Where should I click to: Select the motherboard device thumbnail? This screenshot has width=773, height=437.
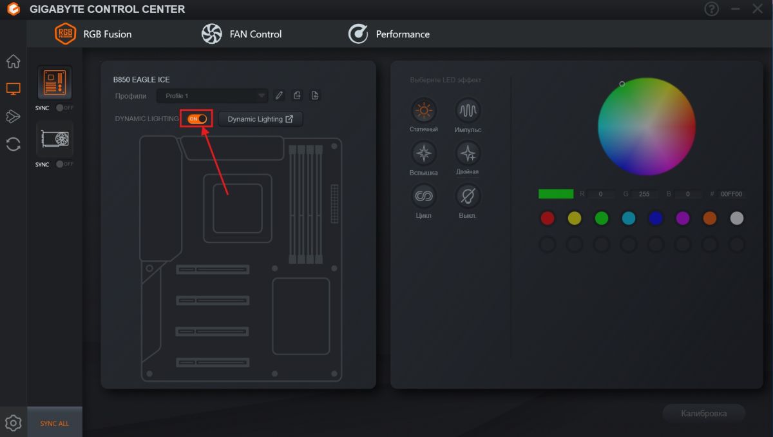point(55,82)
